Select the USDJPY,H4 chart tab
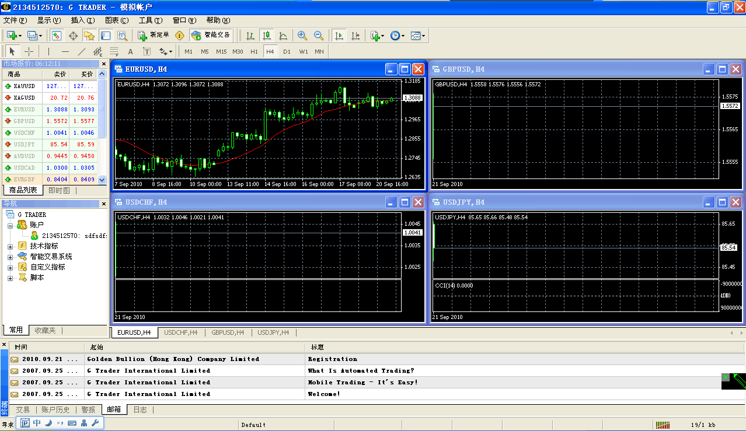The image size is (746, 431). click(x=274, y=332)
